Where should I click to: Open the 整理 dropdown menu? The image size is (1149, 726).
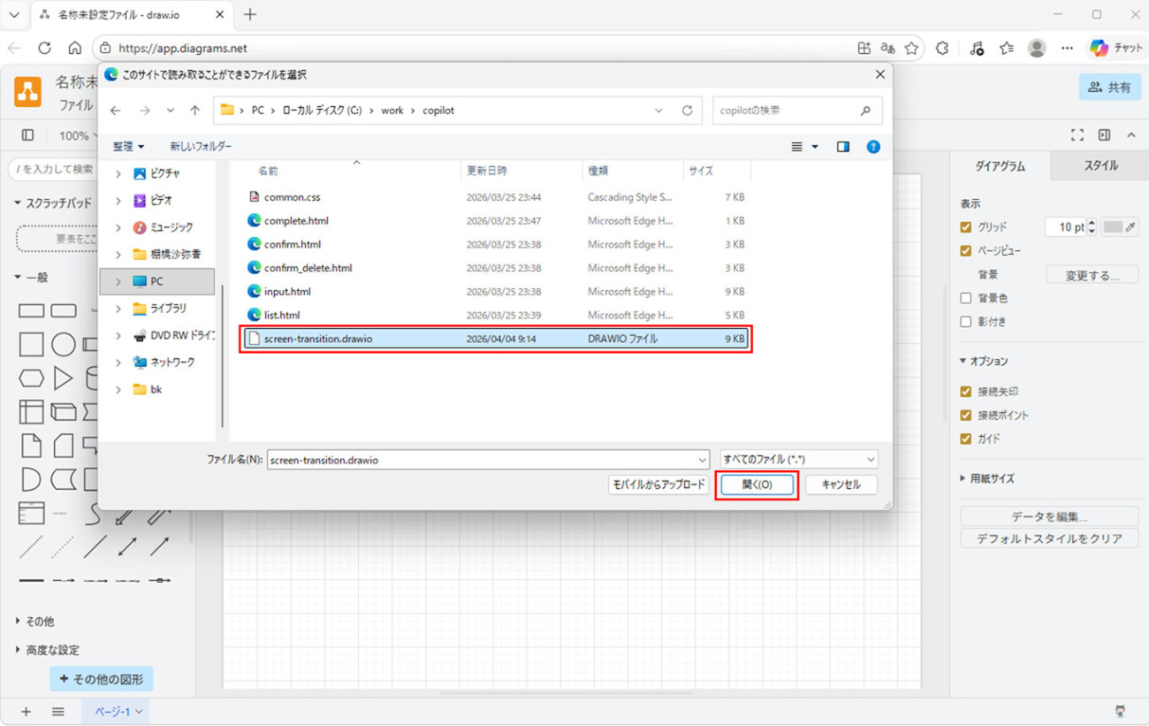click(128, 147)
